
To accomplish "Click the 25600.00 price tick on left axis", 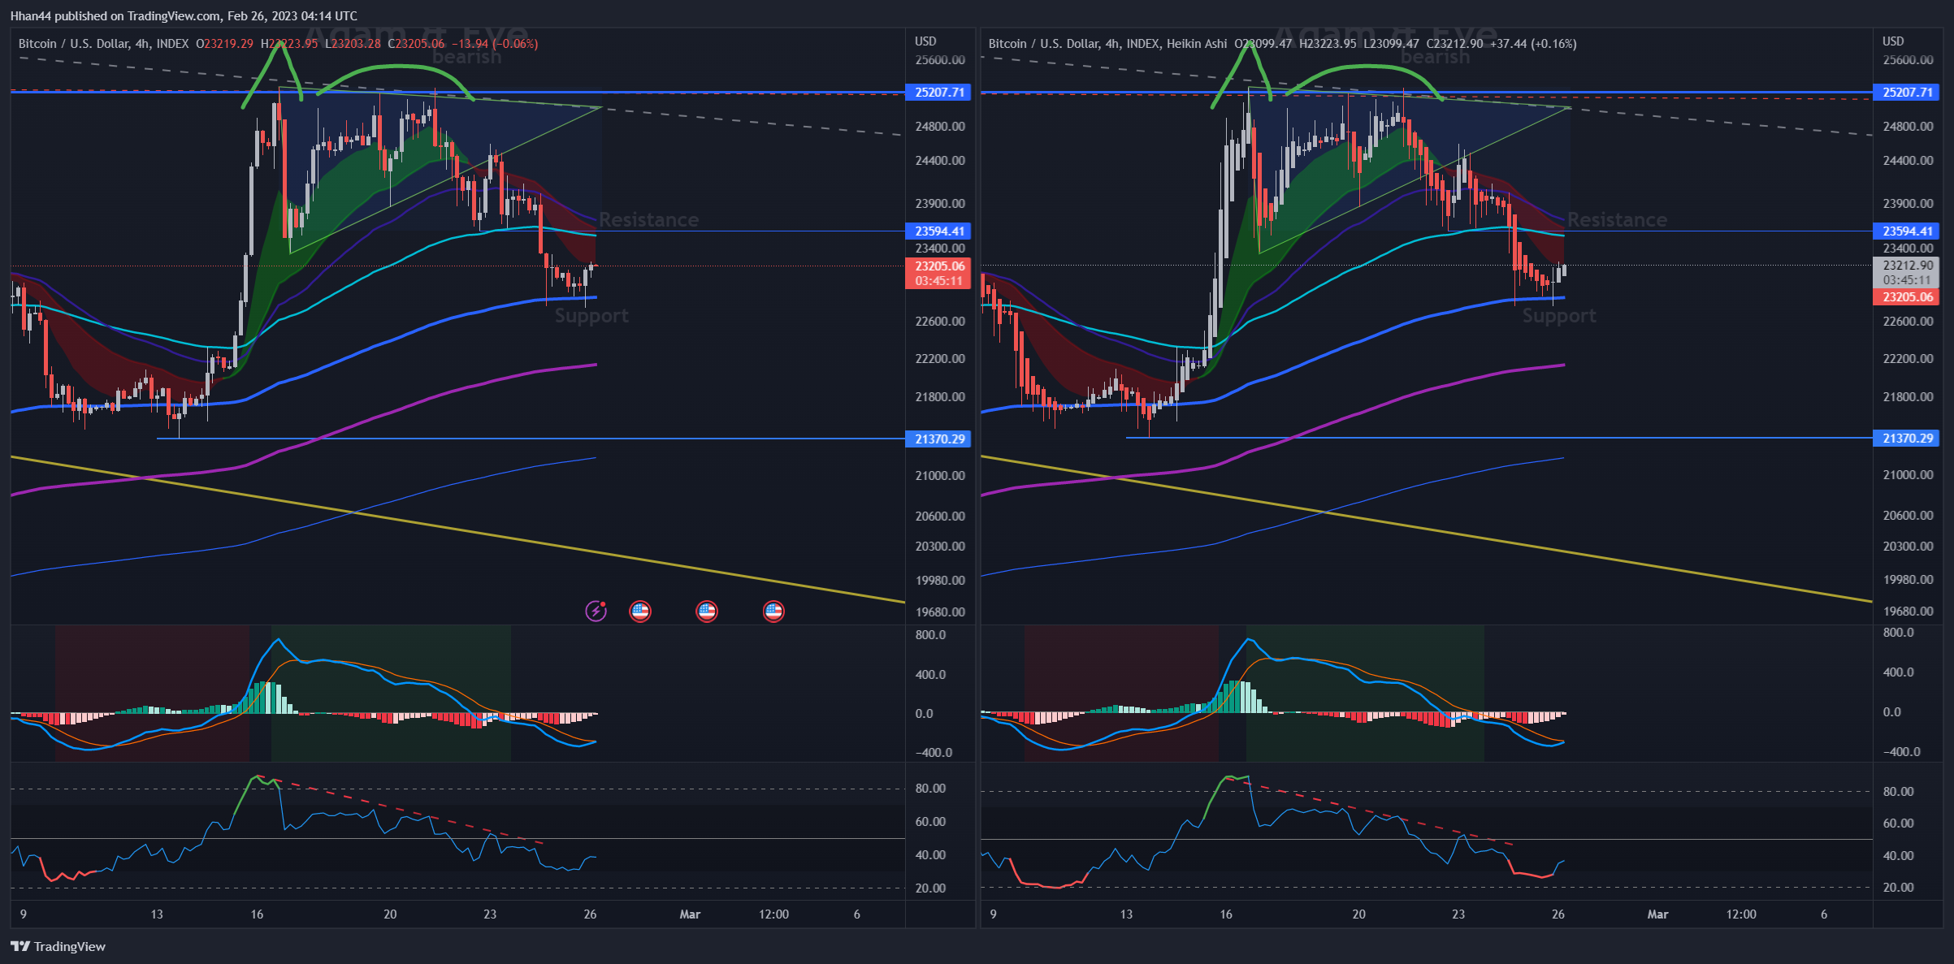I will coord(940,60).
